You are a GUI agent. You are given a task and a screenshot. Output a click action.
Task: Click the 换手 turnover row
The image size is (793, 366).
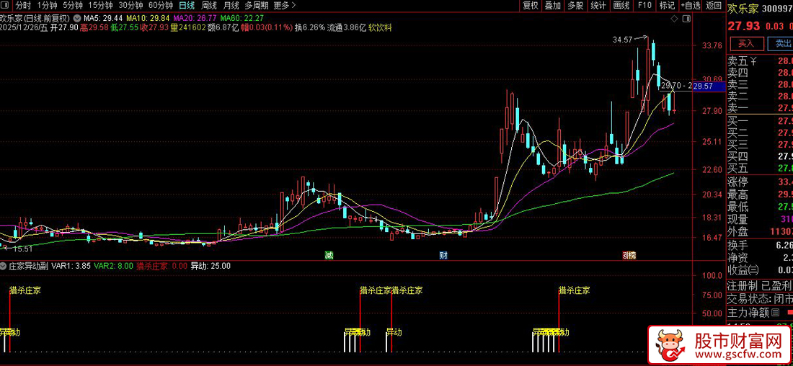click(x=760, y=246)
